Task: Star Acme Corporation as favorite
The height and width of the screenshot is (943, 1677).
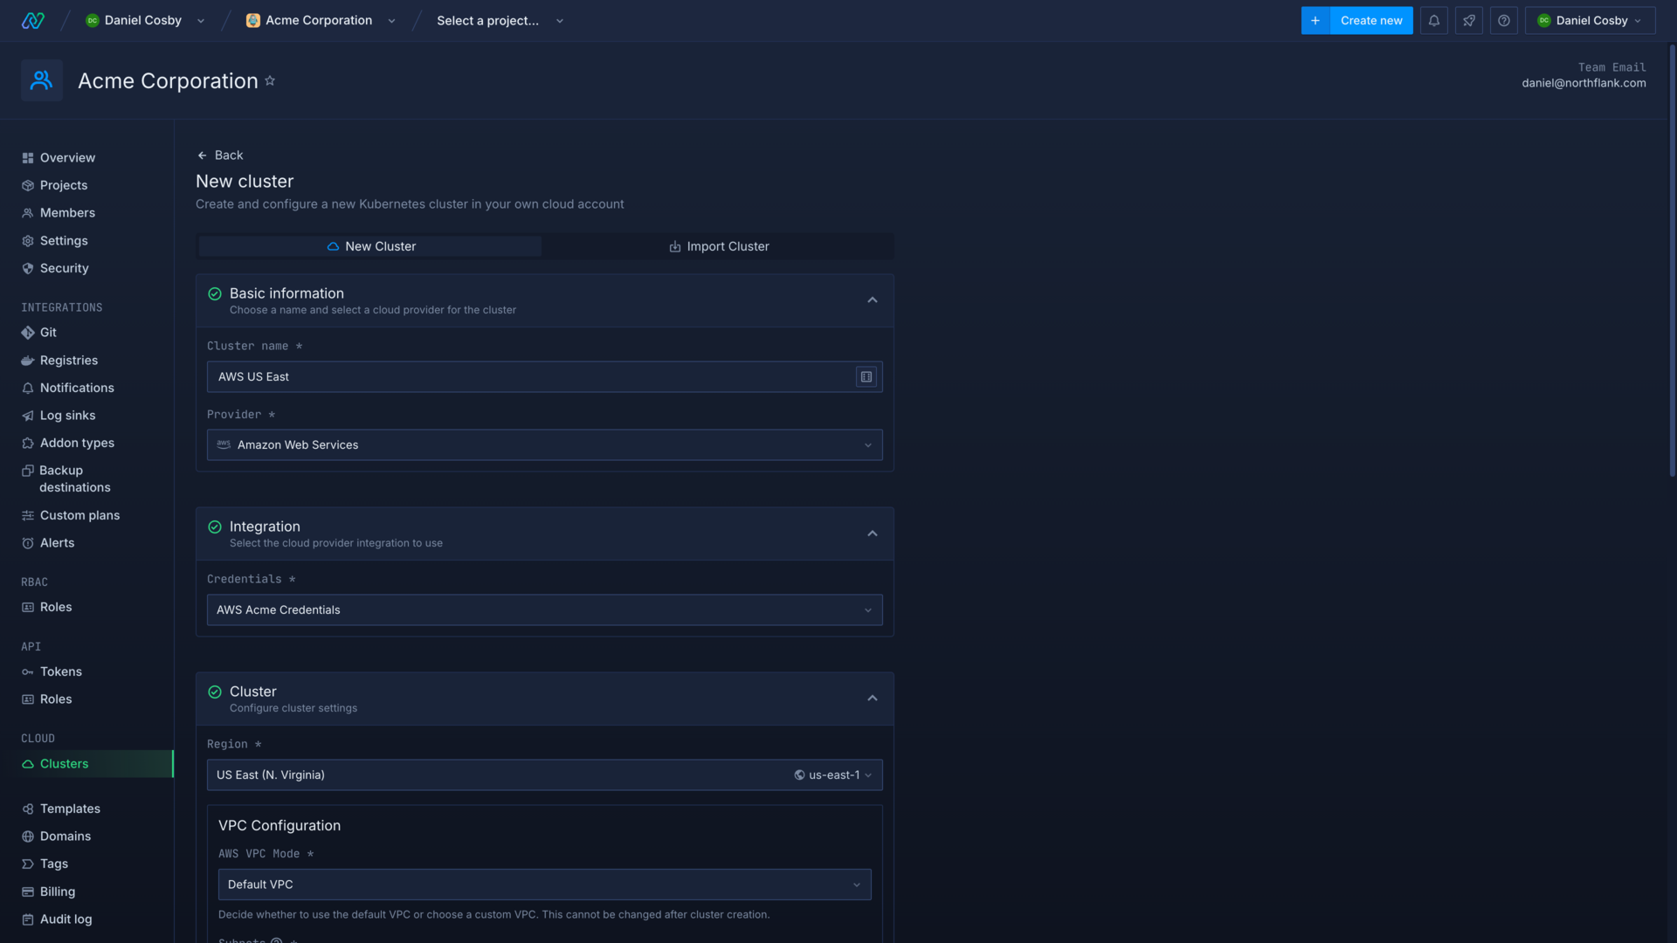Action: click(270, 80)
